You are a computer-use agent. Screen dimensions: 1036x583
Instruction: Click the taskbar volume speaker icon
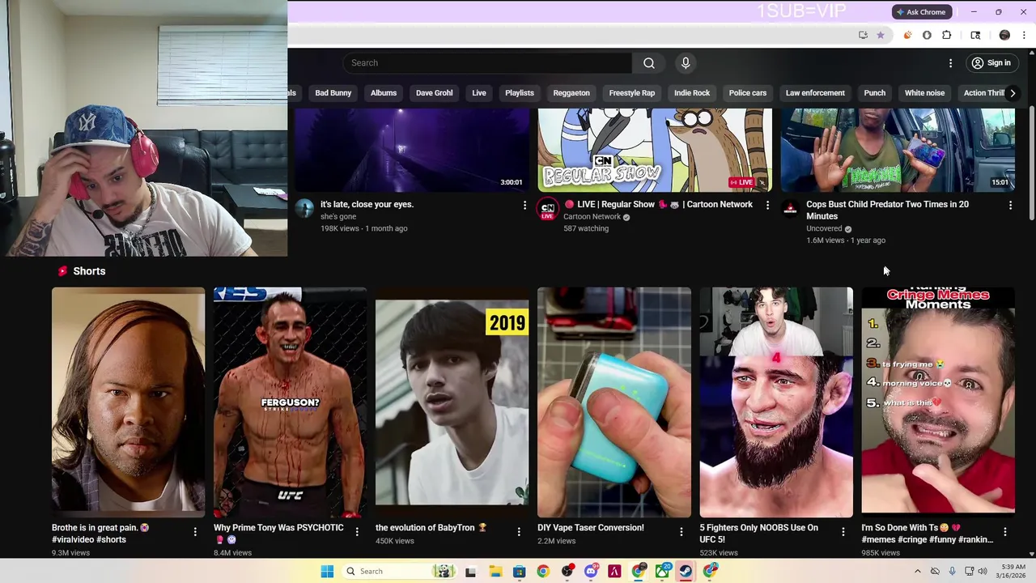pos(983,572)
